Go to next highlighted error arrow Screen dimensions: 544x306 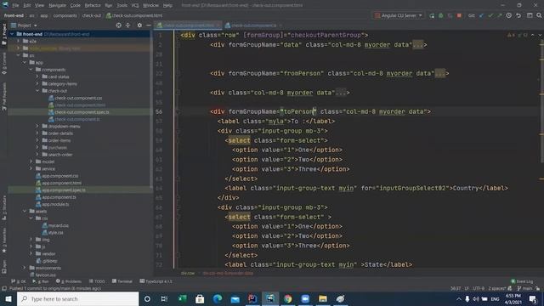coord(540,35)
